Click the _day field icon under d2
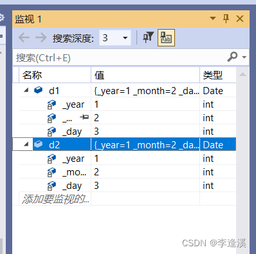Image resolution: width=256 pixels, height=254 pixels. click(51, 186)
